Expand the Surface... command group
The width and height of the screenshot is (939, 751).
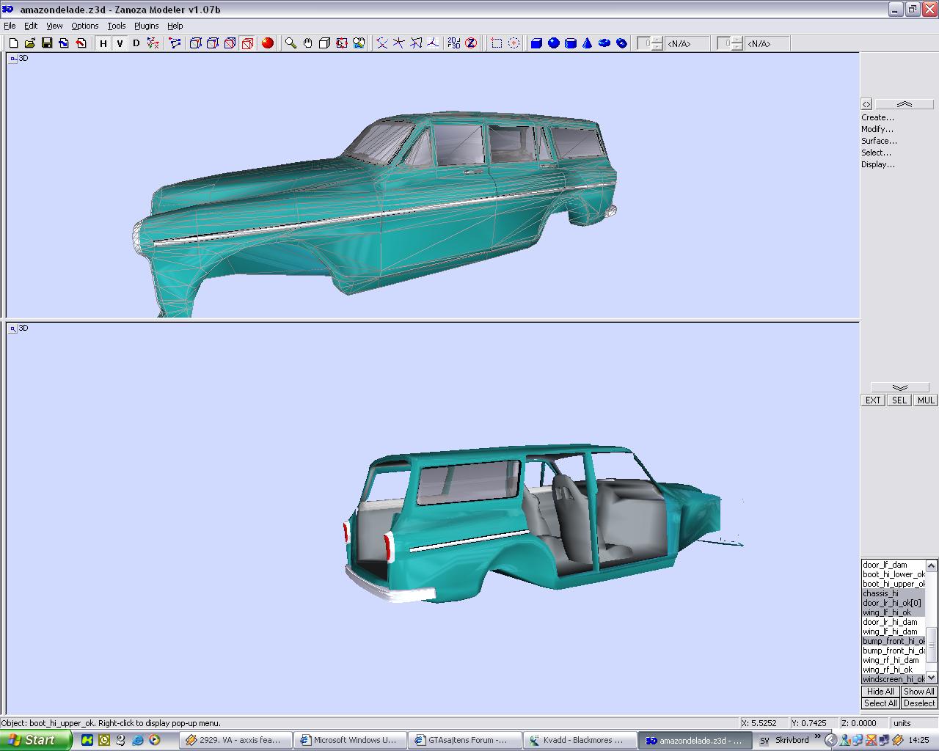(x=879, y=141)
